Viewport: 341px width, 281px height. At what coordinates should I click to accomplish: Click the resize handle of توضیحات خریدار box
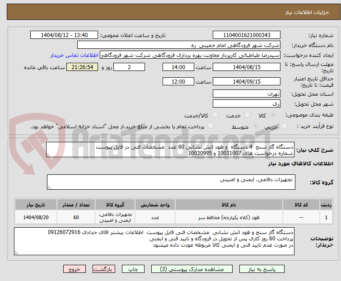pos(16,253)
